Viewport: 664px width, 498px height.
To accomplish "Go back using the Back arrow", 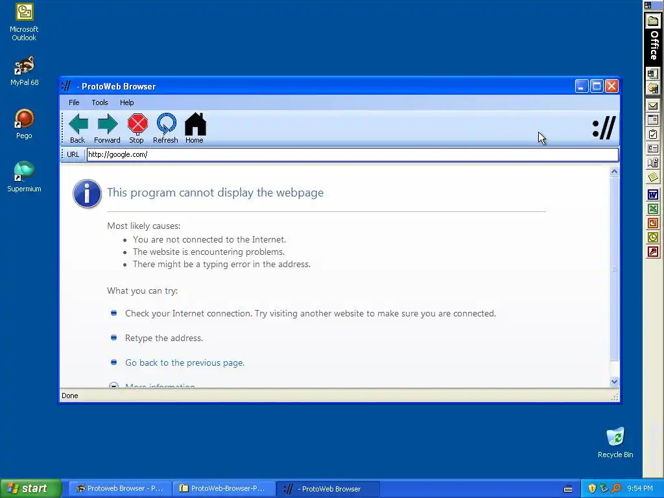I will 78,128.
